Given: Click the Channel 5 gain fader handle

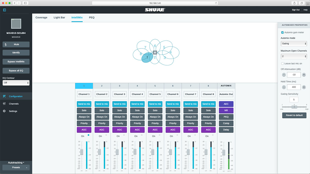Looking at the screenshot, I should [x=153, y=152].
